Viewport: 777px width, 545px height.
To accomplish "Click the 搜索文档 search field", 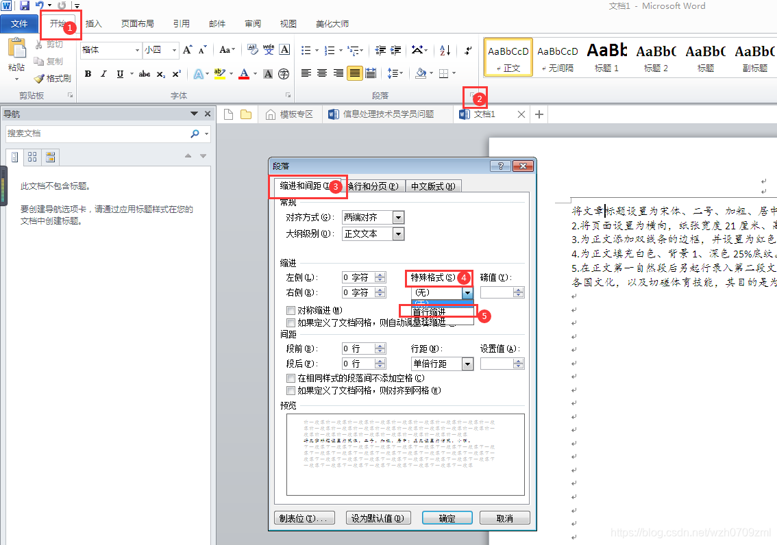I will coord(97,134).
